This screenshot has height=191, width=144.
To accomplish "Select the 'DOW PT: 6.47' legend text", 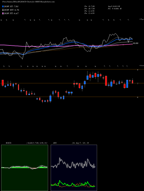I will click(11, 13).
